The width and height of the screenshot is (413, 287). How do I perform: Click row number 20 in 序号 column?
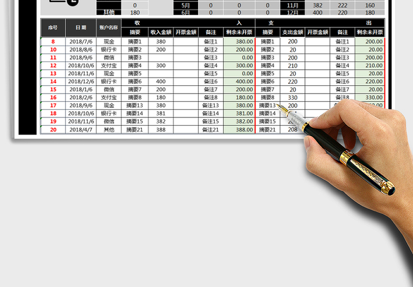53,130
